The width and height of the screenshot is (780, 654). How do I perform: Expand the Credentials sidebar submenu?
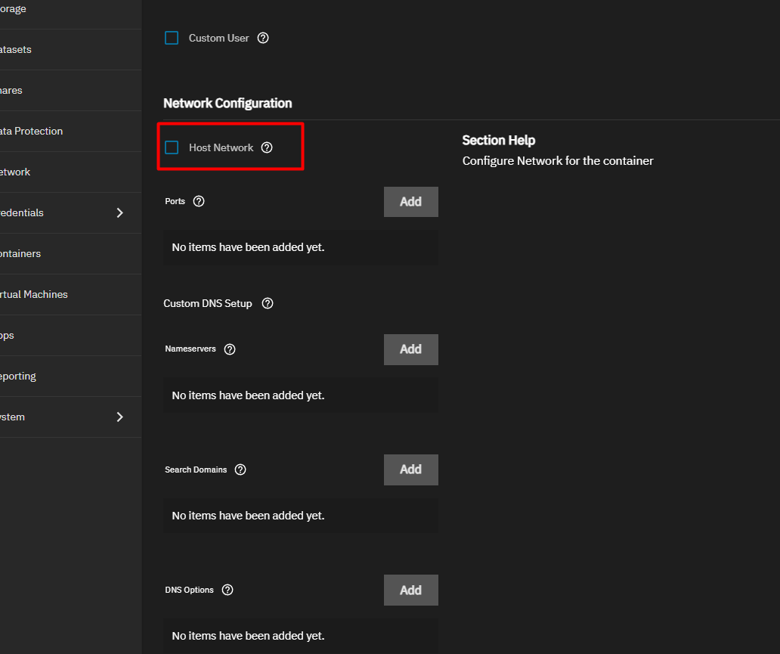(x=119, y=212)
